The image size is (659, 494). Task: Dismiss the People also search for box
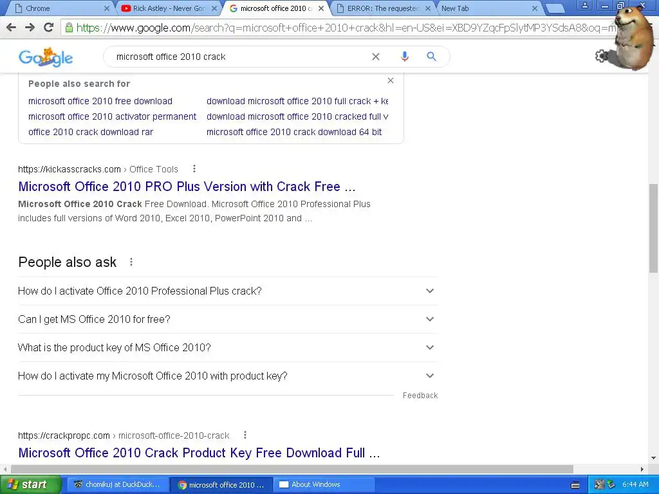point(391,80)
